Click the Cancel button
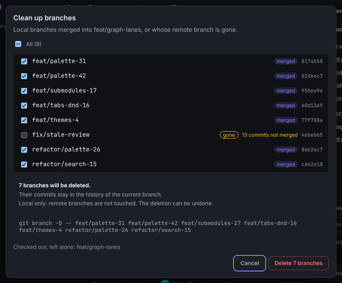The height and width of the screenshot is (283, 342). coord(250,263)
